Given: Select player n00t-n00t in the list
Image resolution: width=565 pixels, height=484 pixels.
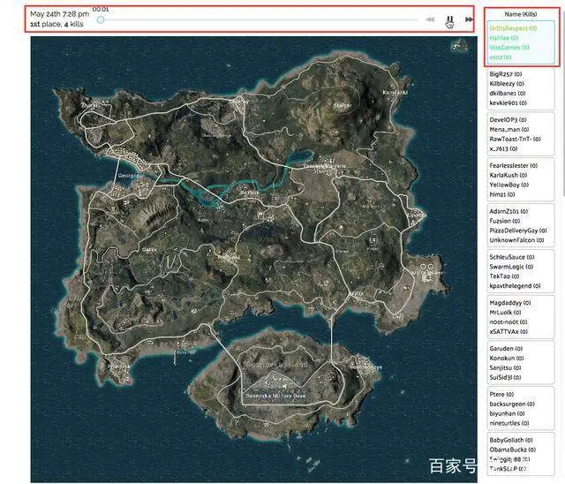Looking at the screenshot, I should pyautogui.click(x=508, y=322).
